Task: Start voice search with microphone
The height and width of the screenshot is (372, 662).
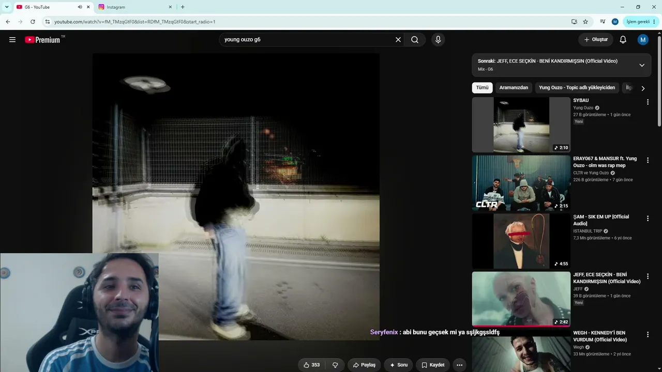Action: 438,40
